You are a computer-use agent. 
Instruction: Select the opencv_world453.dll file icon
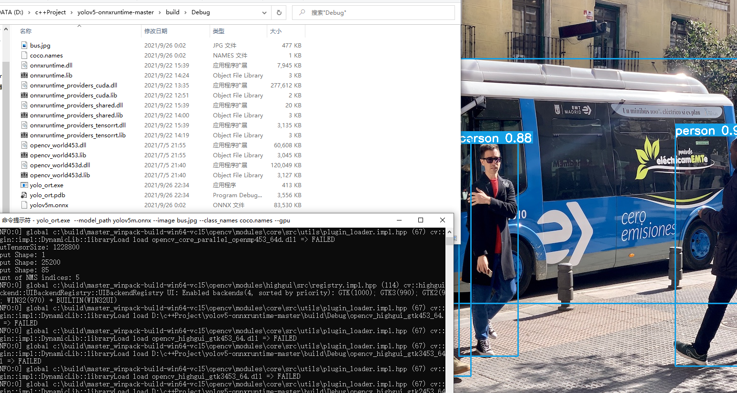coord(24,145)
